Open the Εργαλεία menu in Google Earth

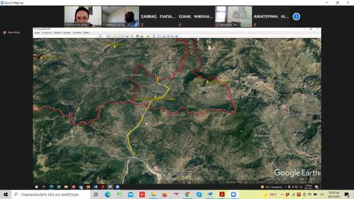(67, 33)
